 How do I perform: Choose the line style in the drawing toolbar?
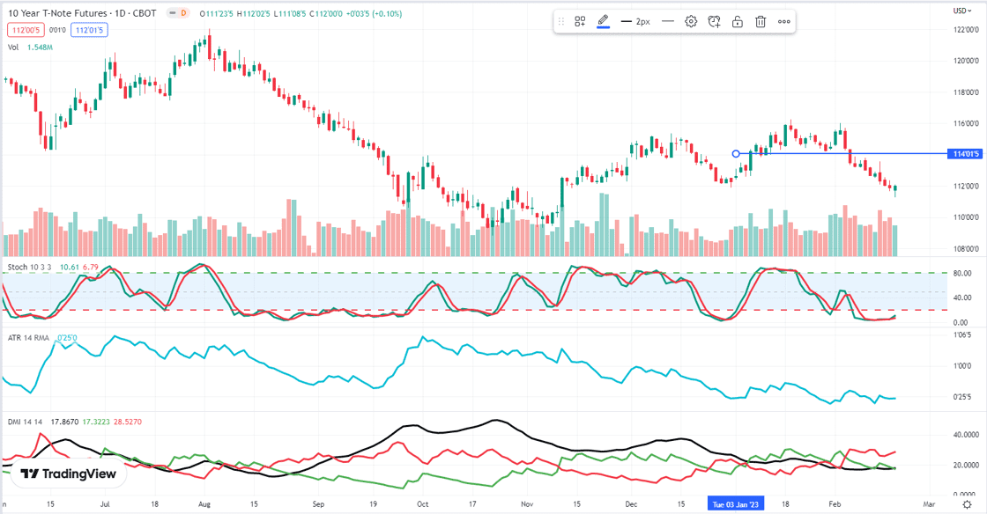point(668,21)
